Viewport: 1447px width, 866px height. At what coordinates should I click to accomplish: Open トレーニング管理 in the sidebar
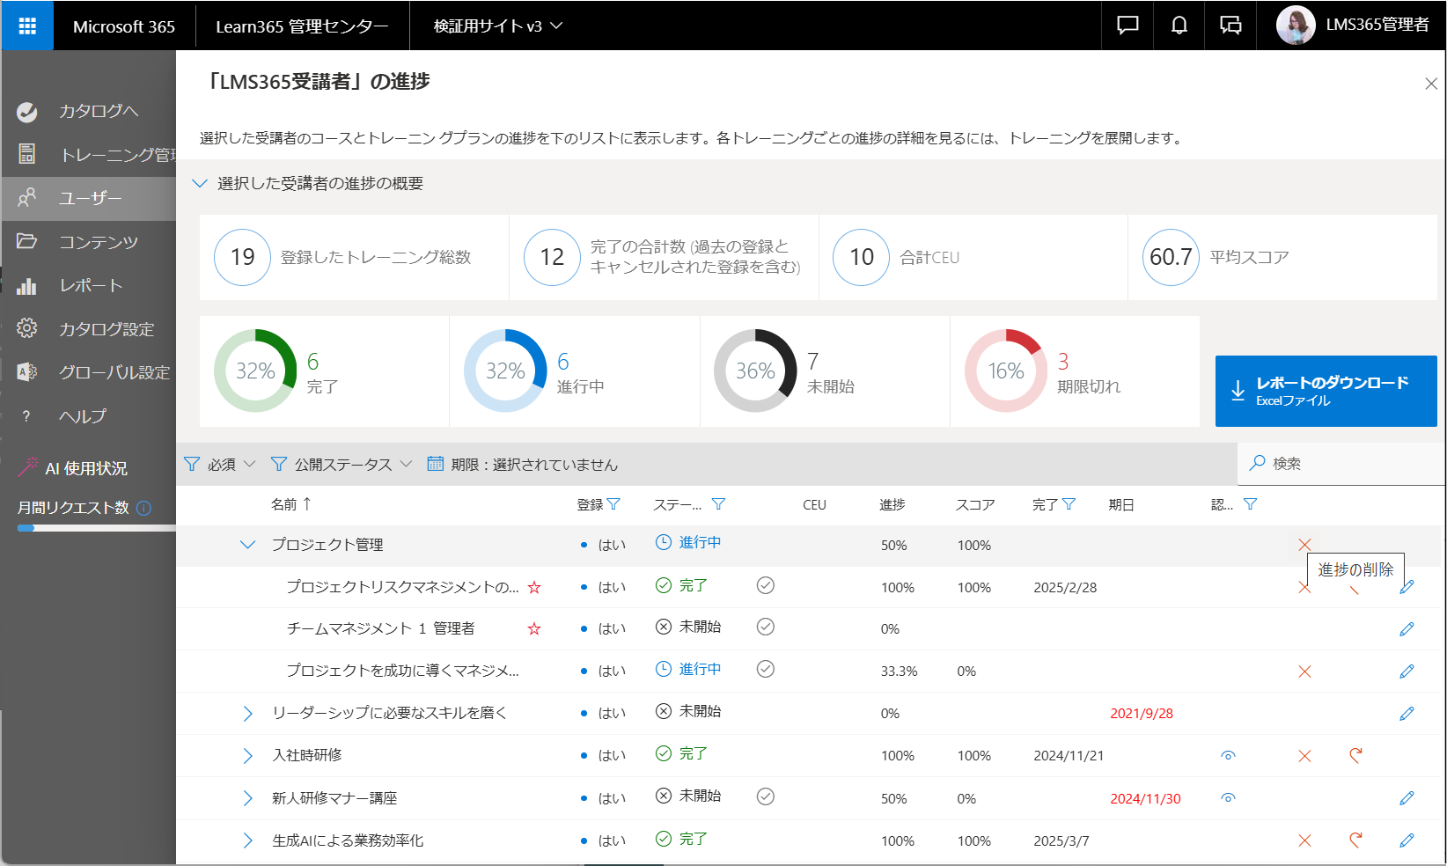tap(89, 155)
